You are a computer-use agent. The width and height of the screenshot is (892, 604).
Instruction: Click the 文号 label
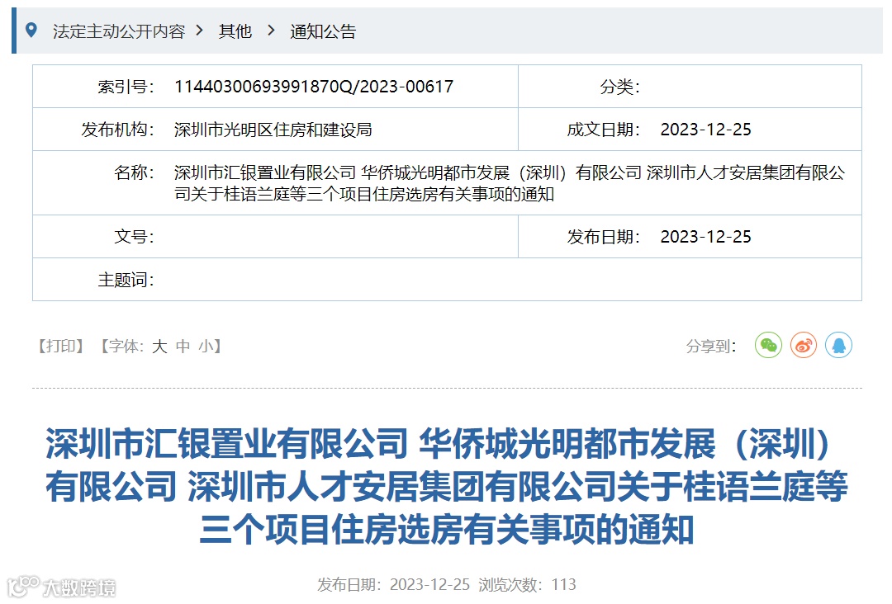click(x=135, y=236)
